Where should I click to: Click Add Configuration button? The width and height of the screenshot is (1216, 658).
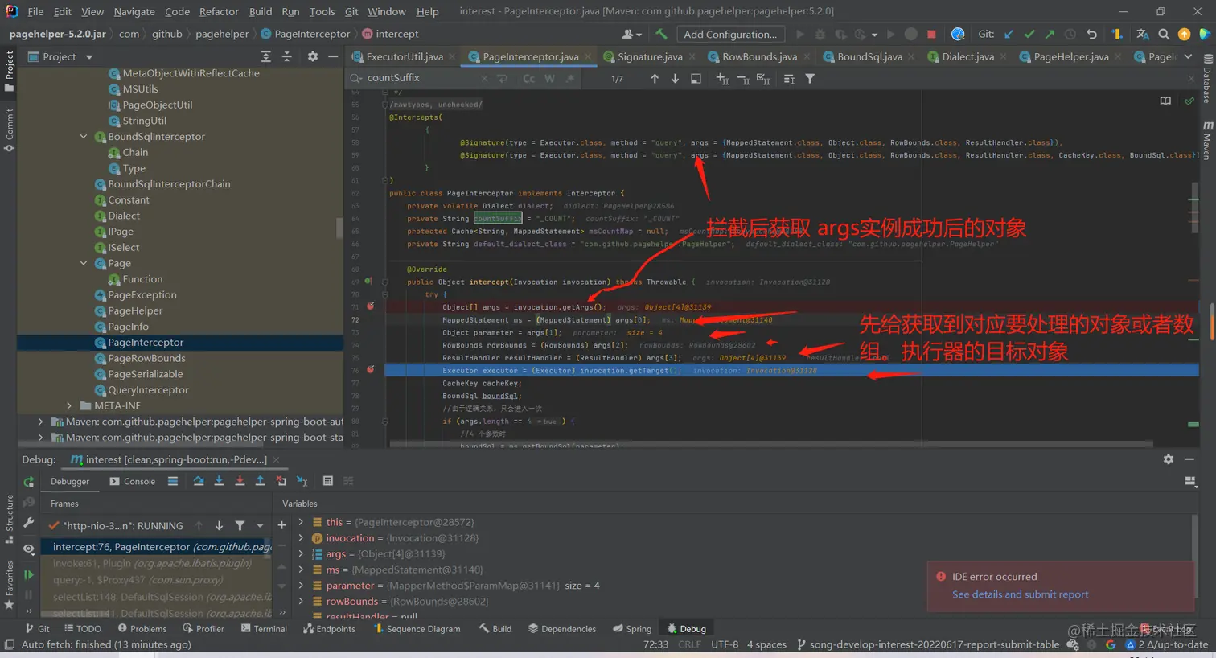pos(730,34)
